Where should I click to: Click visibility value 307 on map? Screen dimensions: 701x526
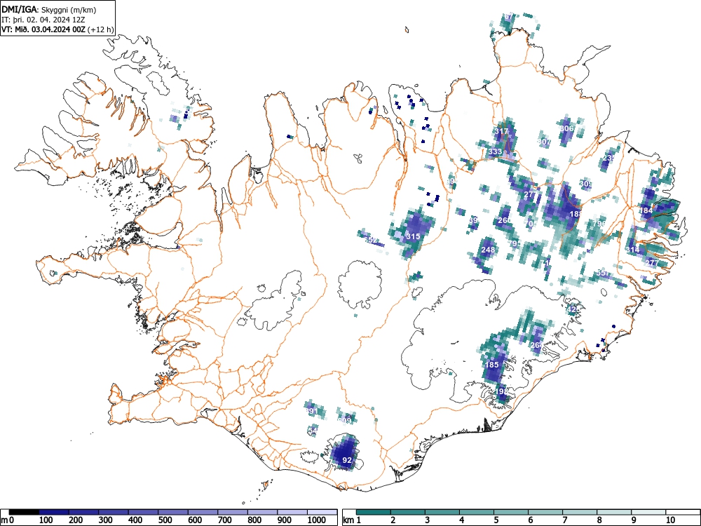click(x=545, y=142)
